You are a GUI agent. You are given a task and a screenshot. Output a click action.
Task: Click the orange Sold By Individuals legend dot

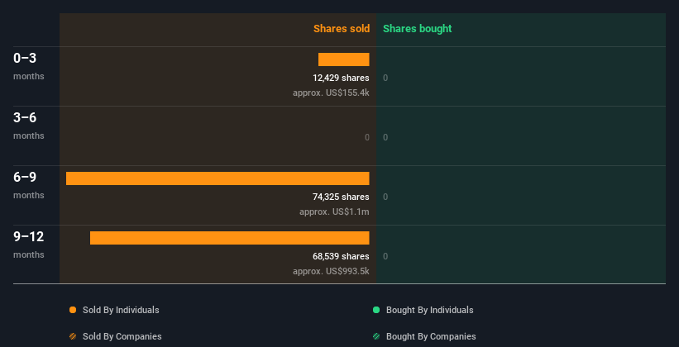pos(73,310)
